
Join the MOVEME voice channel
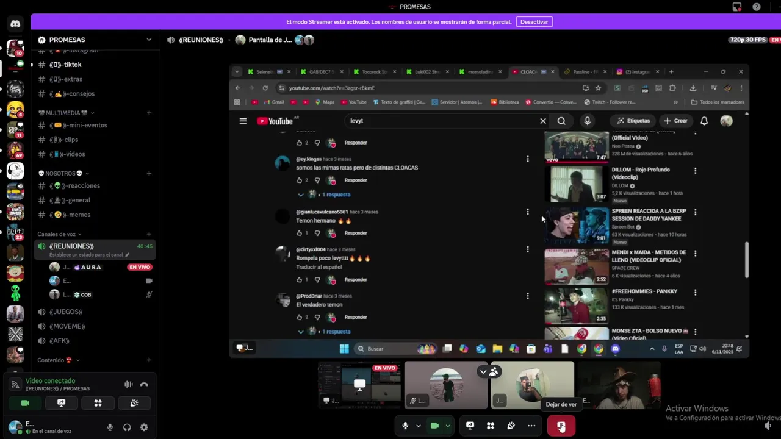coord(95,326)
